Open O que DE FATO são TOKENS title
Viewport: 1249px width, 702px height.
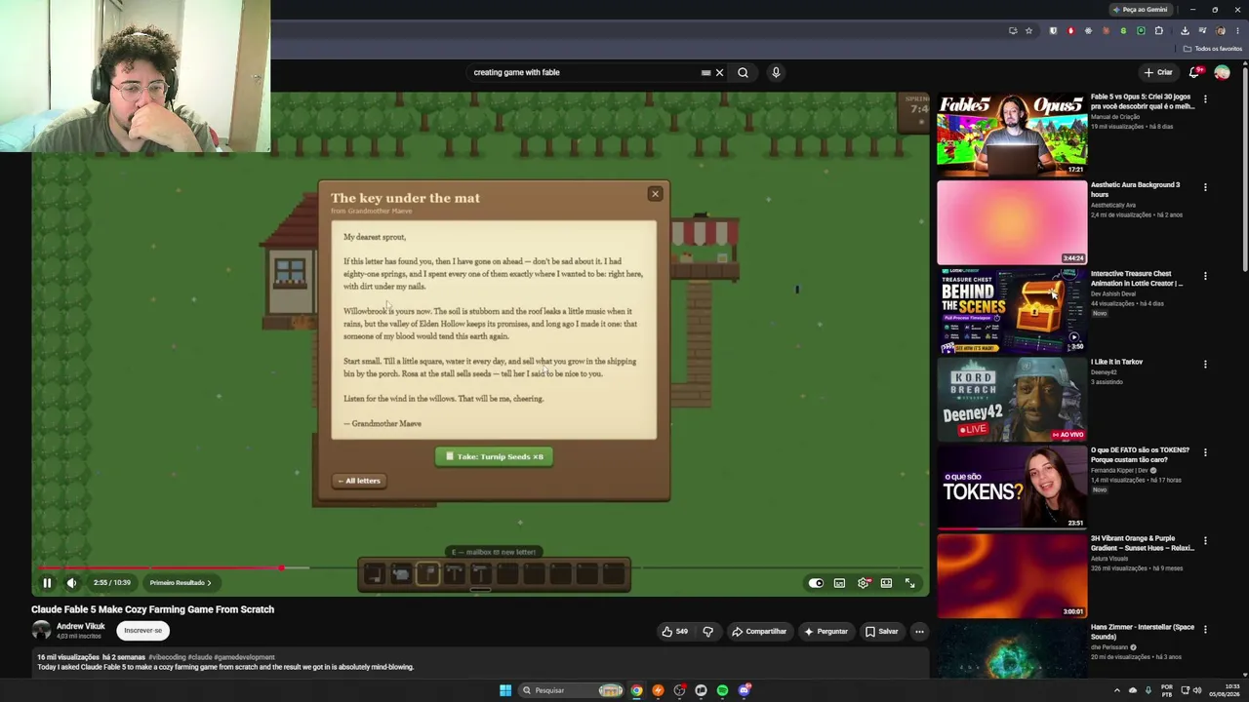(x=1141, y=454)
